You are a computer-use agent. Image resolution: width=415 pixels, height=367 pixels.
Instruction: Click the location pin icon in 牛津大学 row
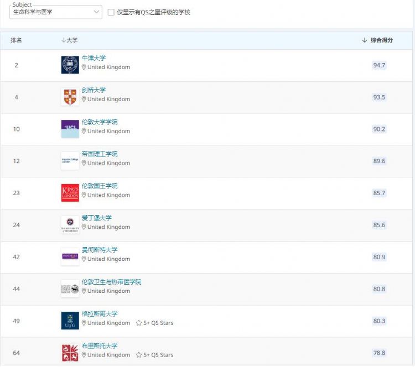point(84,67)
